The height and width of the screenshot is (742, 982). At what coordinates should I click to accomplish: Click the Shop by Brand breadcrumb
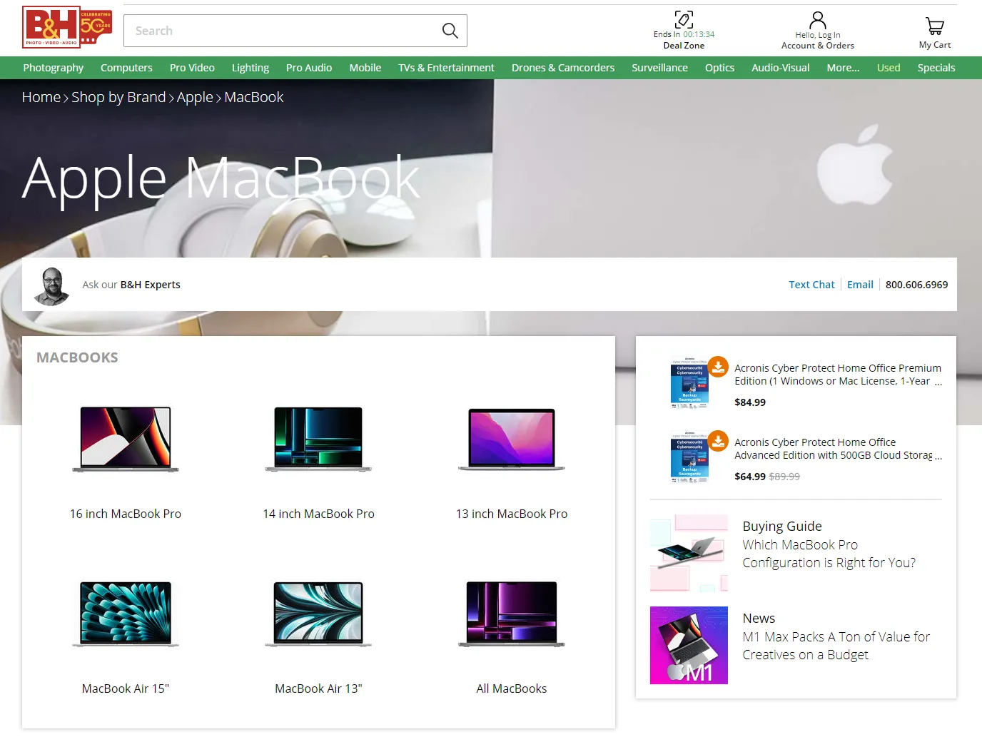(x=118, y=97)
